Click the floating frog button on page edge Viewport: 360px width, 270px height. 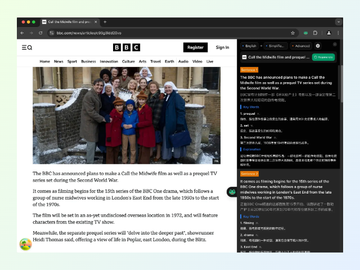232,192
